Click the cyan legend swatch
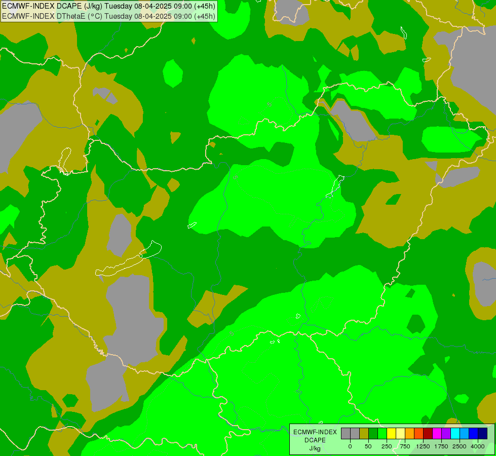 [455, 434]
